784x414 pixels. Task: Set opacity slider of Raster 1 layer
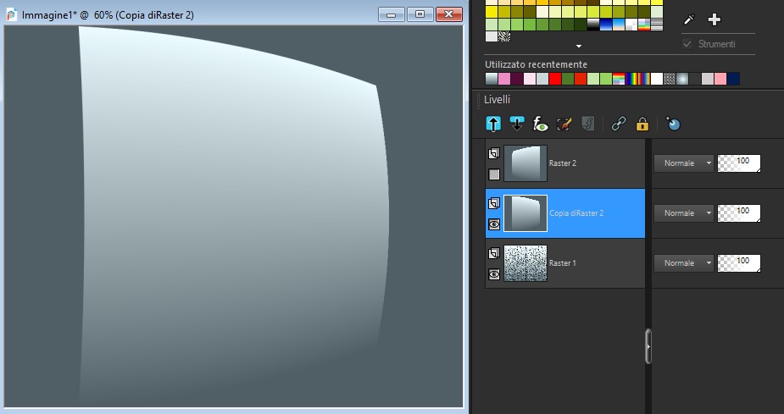point(739,263)
